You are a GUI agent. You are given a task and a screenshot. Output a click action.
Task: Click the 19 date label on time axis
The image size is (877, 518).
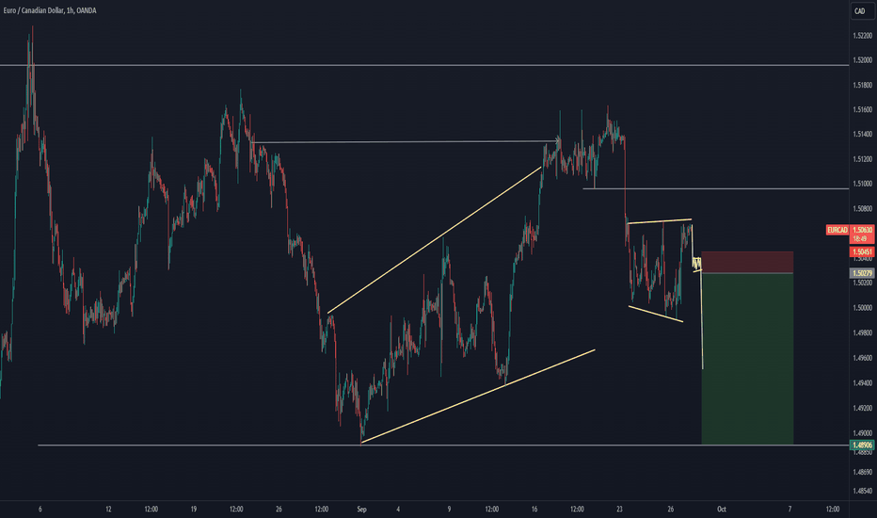pyautogui.click(x=194, y=510)
